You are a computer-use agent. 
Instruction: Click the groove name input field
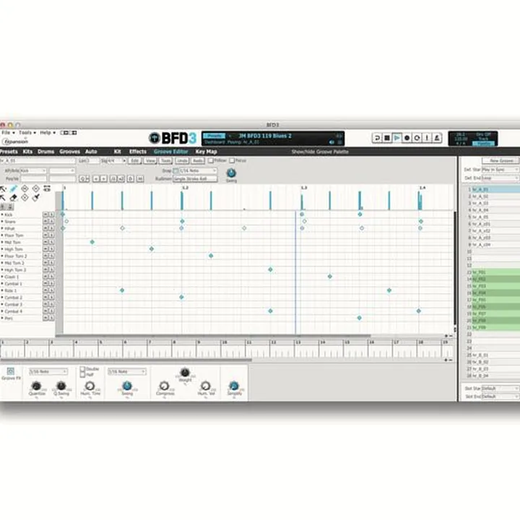38,161
